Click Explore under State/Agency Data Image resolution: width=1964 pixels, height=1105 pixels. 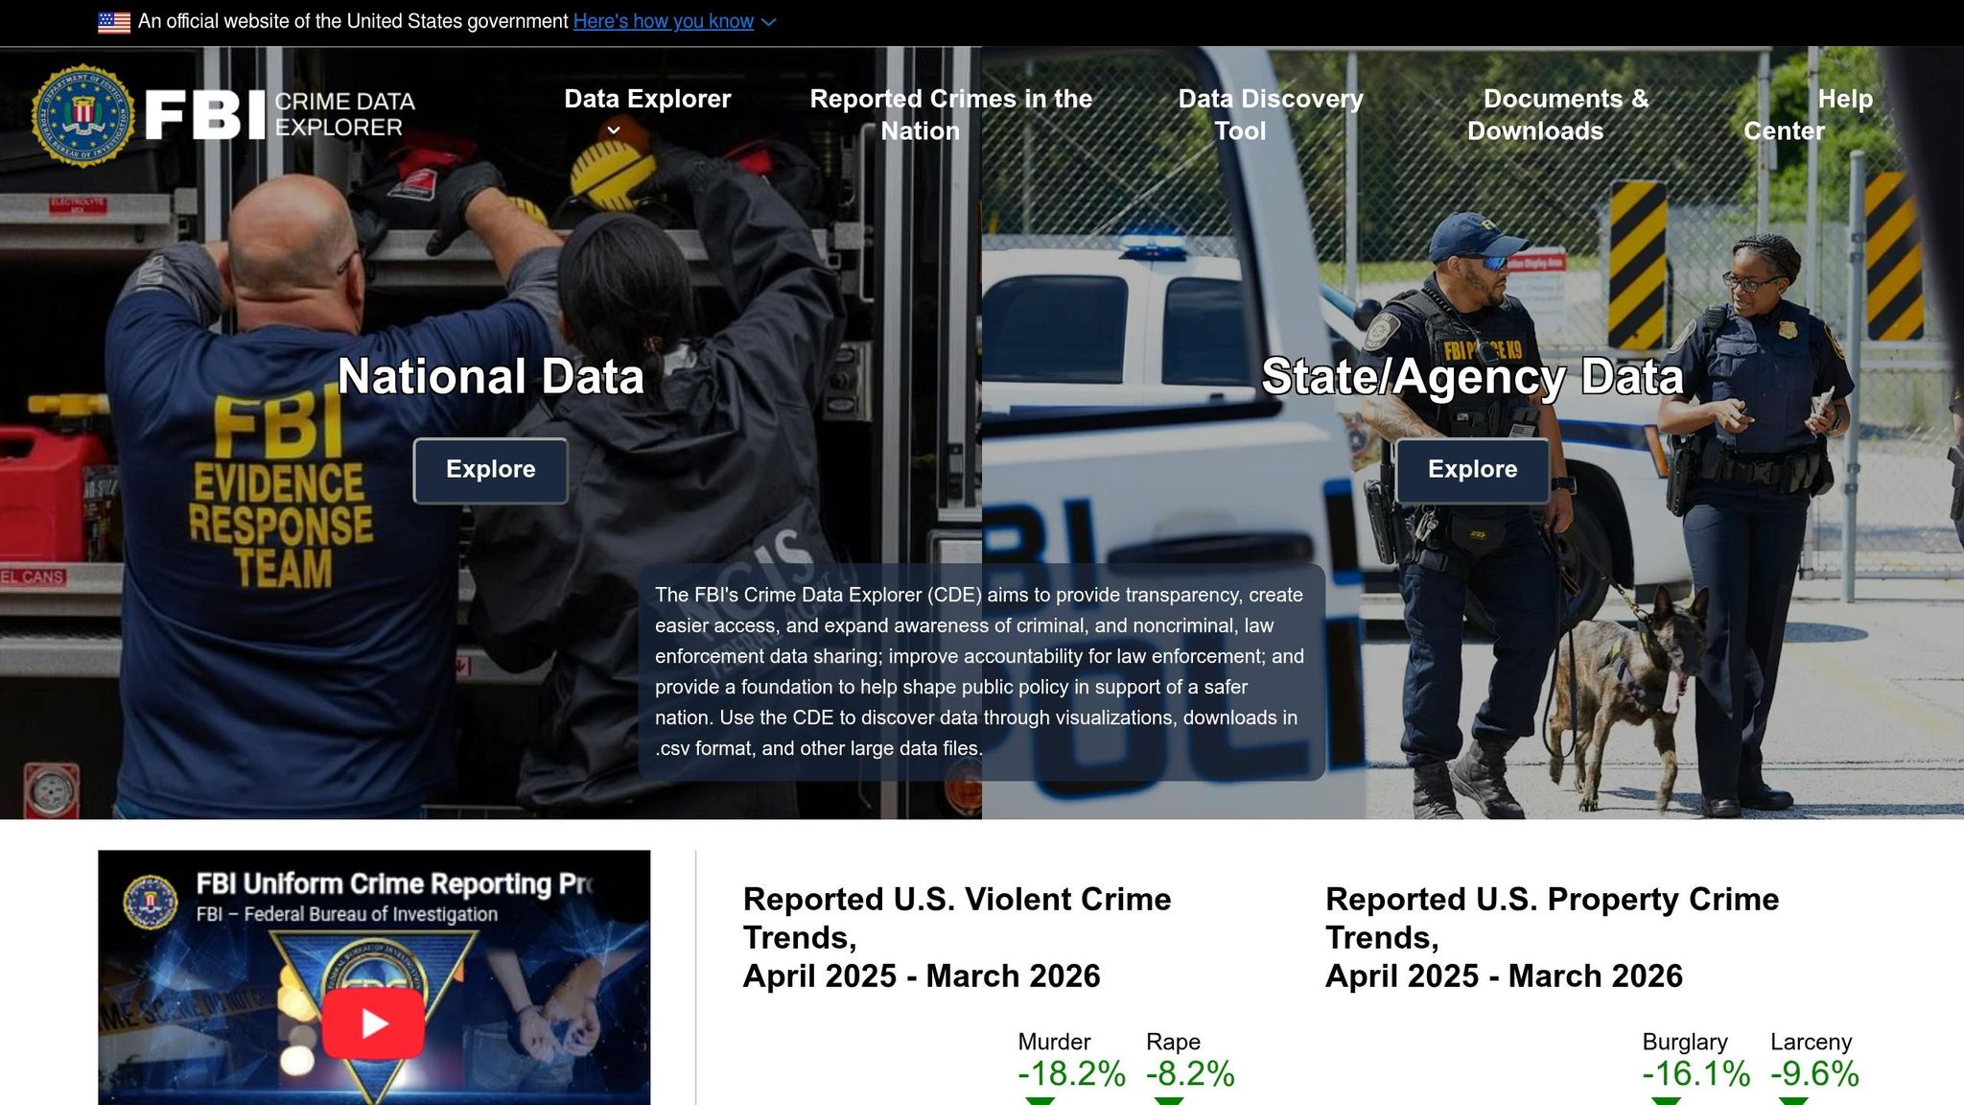(1472, 470)
